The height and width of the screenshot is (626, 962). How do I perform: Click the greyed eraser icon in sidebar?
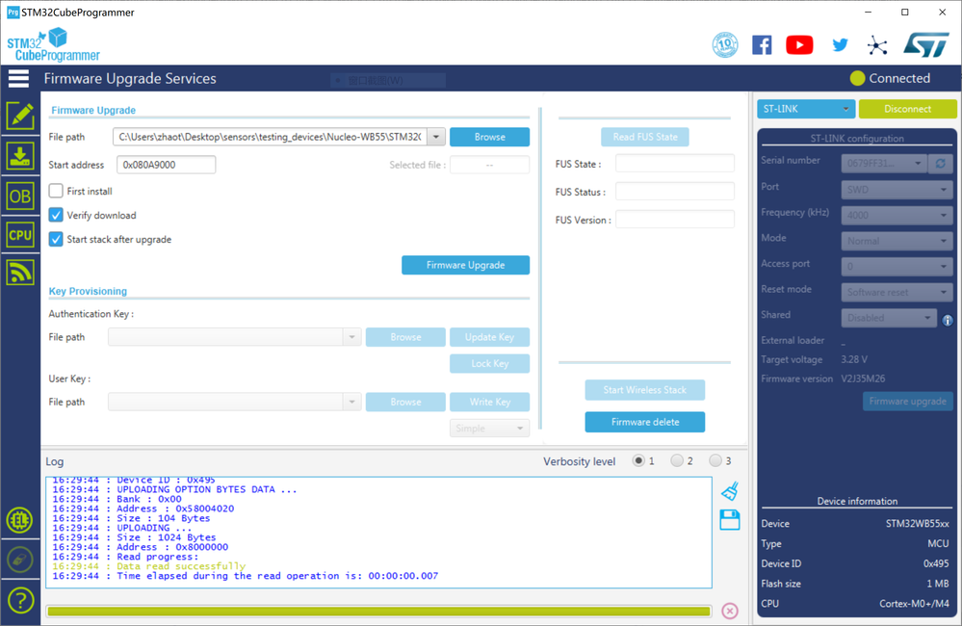pyautogui.click(x=19, y=560)
